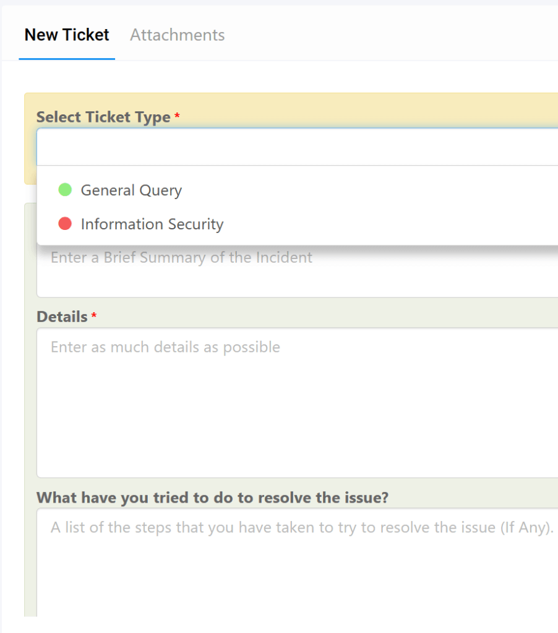Select the General Query ticket type

[x=131, y=190]
